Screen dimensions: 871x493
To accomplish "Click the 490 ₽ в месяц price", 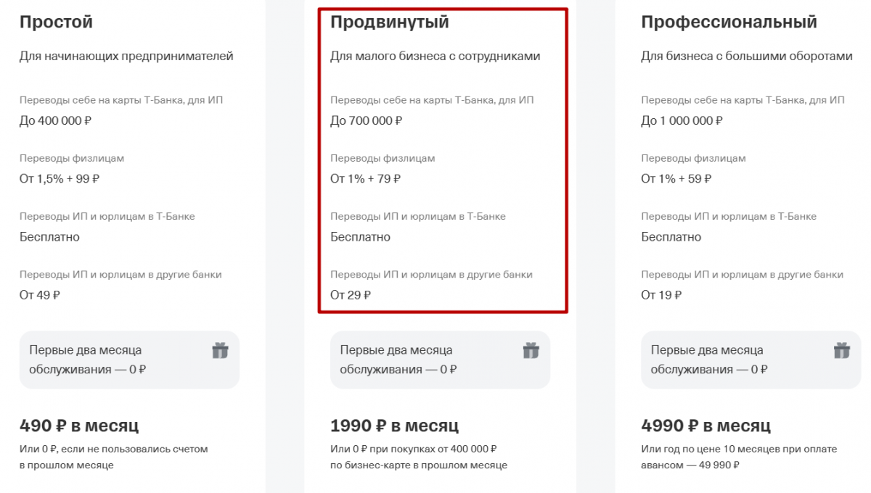I will (79, 426).
